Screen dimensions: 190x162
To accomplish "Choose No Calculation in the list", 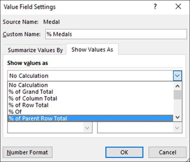I will [90, 85].
